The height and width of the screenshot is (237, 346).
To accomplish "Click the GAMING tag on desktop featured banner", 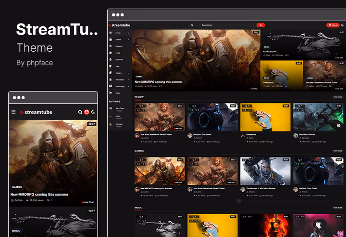I will point(139,77).
